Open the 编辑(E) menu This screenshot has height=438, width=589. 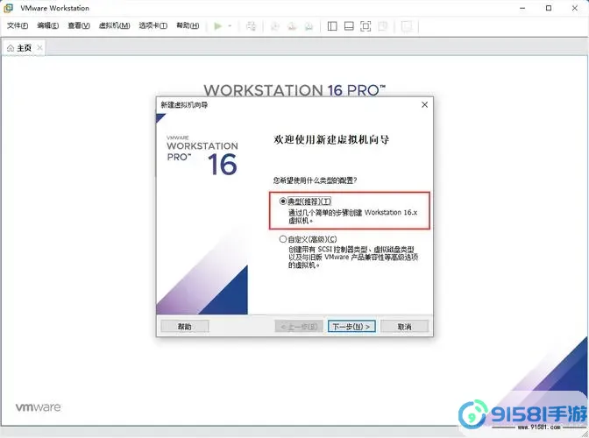(47, 25)
